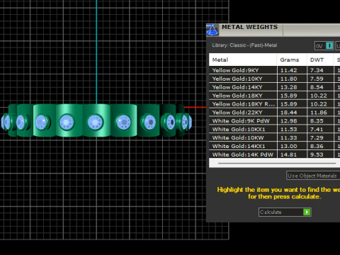Select the White Gold:10KX1 row
The width and height of the screenshot is (340, 255).
click(274, 130)
